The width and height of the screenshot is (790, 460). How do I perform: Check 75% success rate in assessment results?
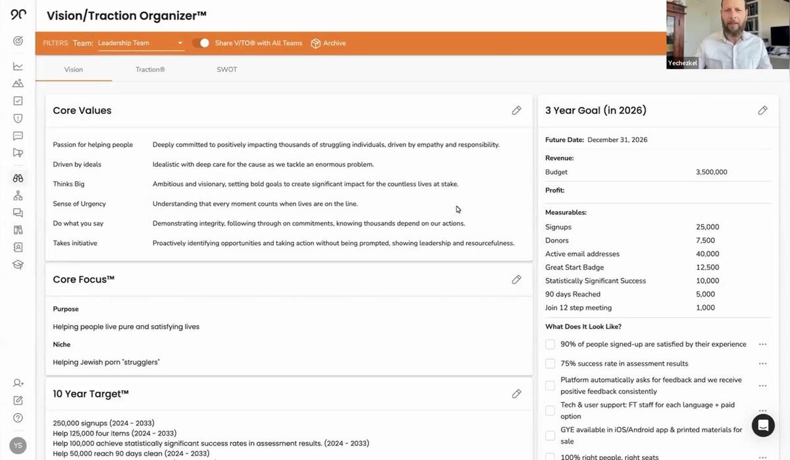[550, 364]
